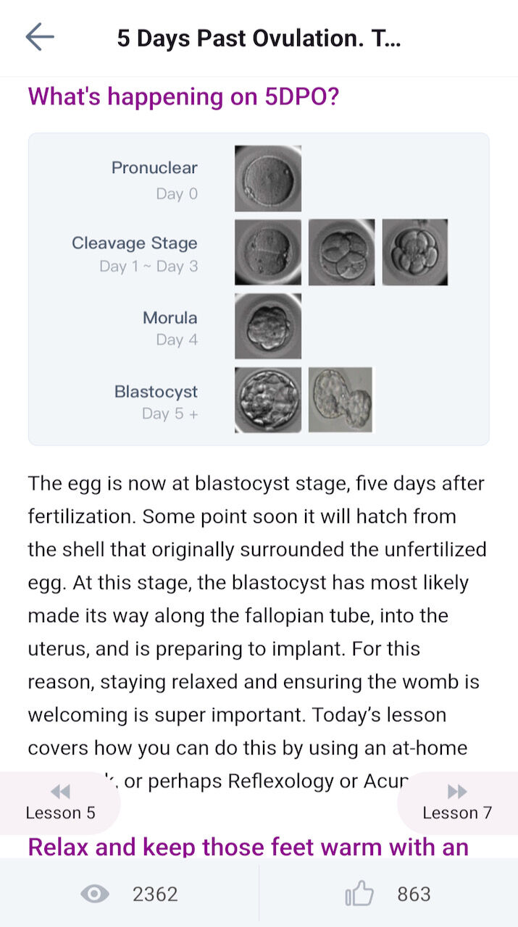
Task: Open the Morula Day 4 image
Action: (268, 326)
